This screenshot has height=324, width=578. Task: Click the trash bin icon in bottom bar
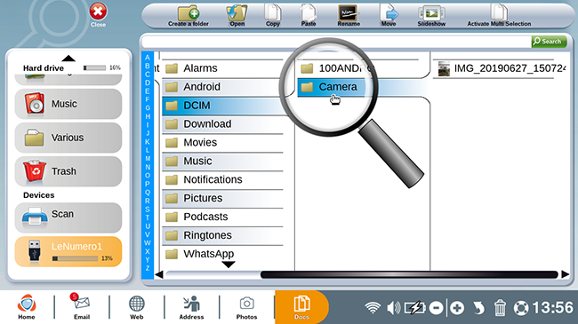[500, 307]
